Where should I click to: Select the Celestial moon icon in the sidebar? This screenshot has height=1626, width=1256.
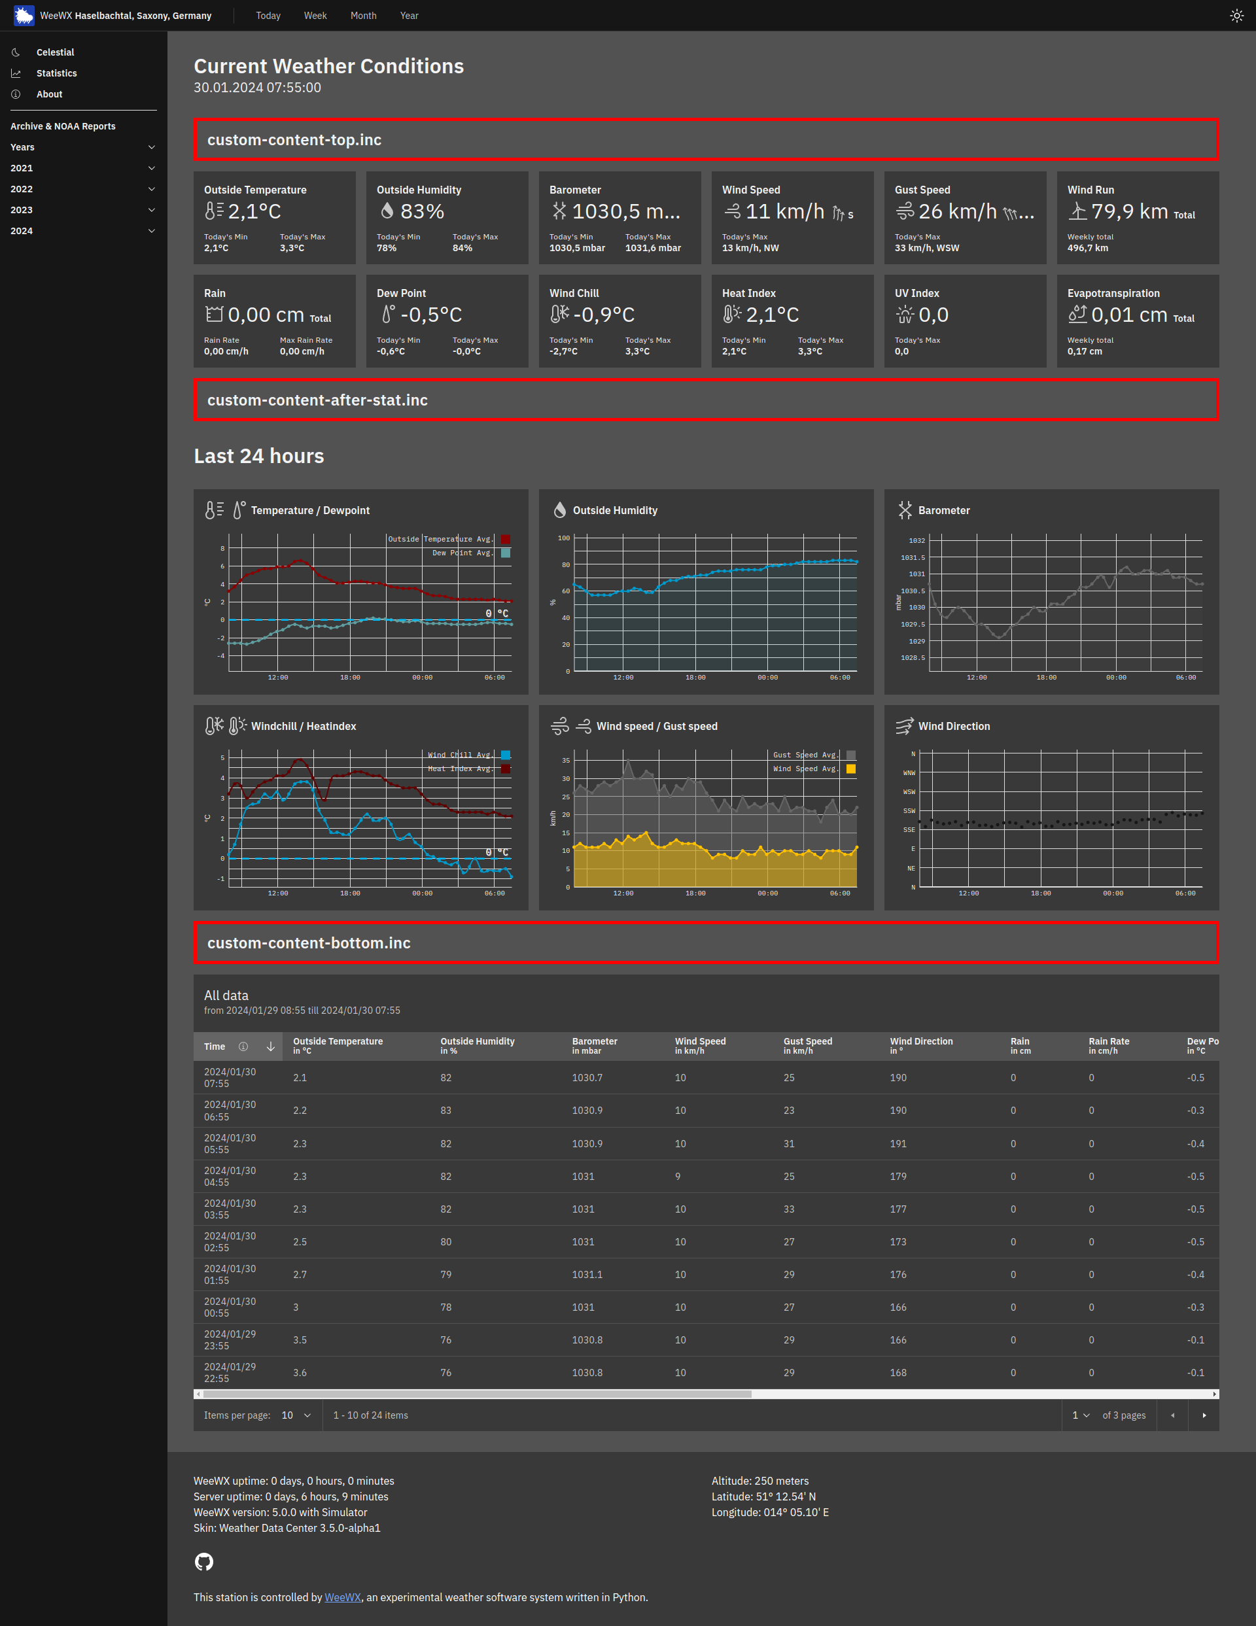16,52
